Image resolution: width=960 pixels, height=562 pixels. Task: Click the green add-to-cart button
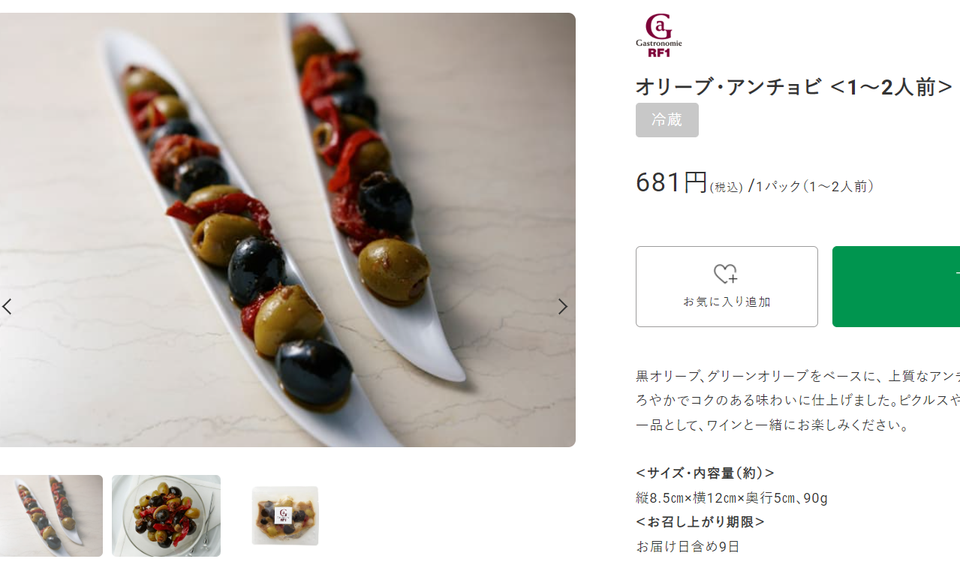(x=896, y=287)
